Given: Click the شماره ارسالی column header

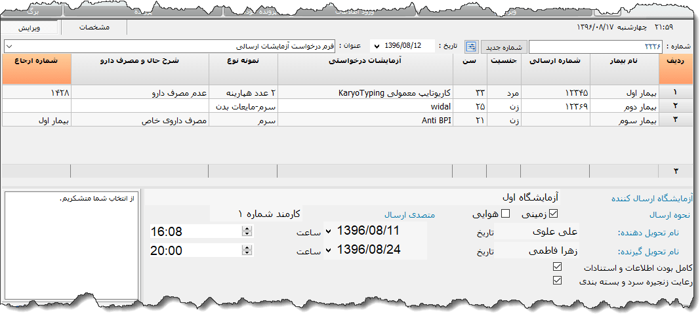Looking at the screenshot, I should [x=556, y=69].
